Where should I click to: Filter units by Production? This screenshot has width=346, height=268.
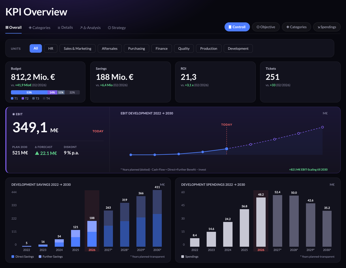208,48
